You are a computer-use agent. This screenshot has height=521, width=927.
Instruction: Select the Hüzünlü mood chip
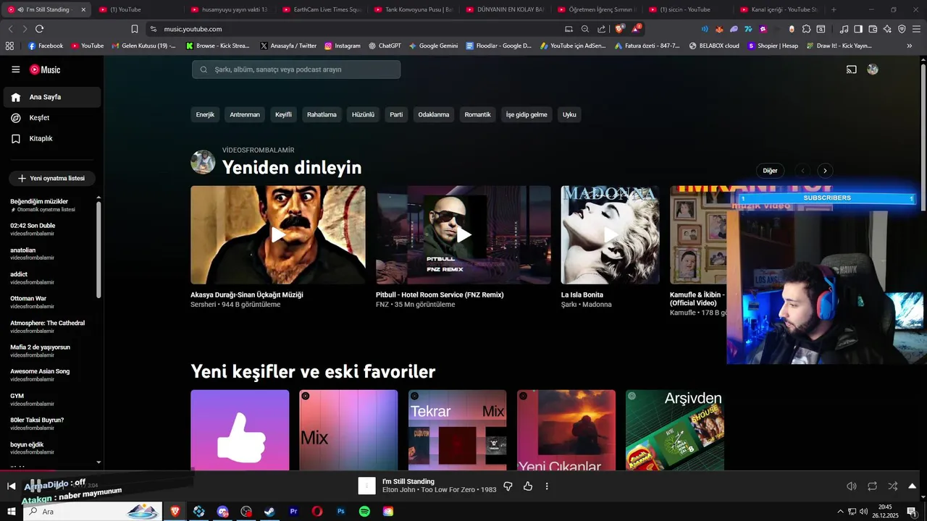[363, 114]
